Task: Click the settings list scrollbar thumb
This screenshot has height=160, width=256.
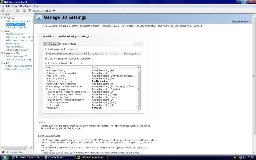Action: tap(138, 89)
